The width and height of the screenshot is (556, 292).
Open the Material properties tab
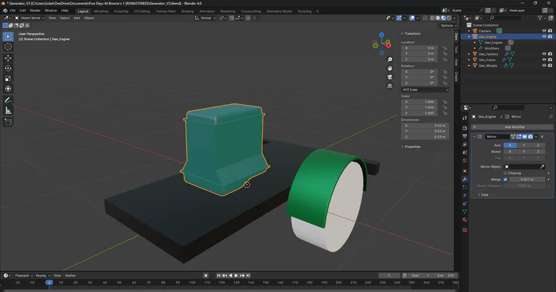465,220
